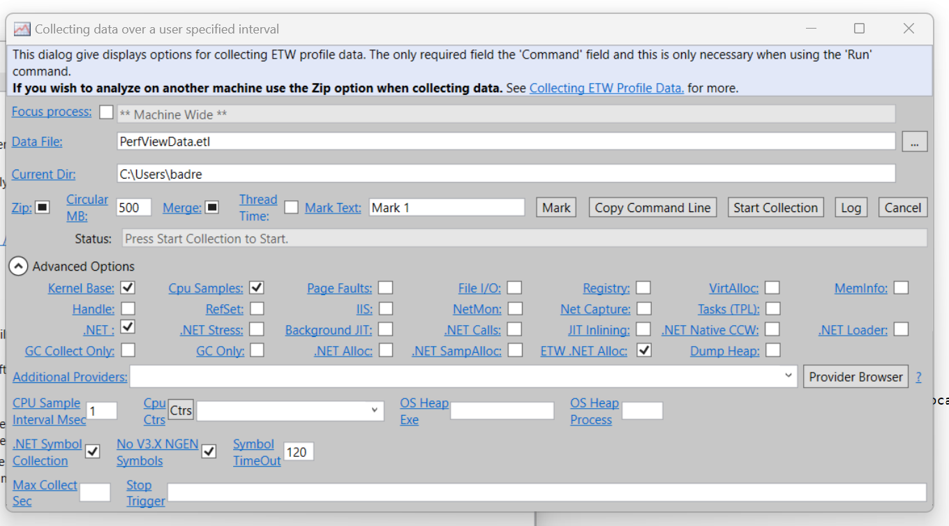The height and width of the screenshot is (526, 949).
Task: Enable the Tasks (TPL) checkbox
Action: (772, 308)
